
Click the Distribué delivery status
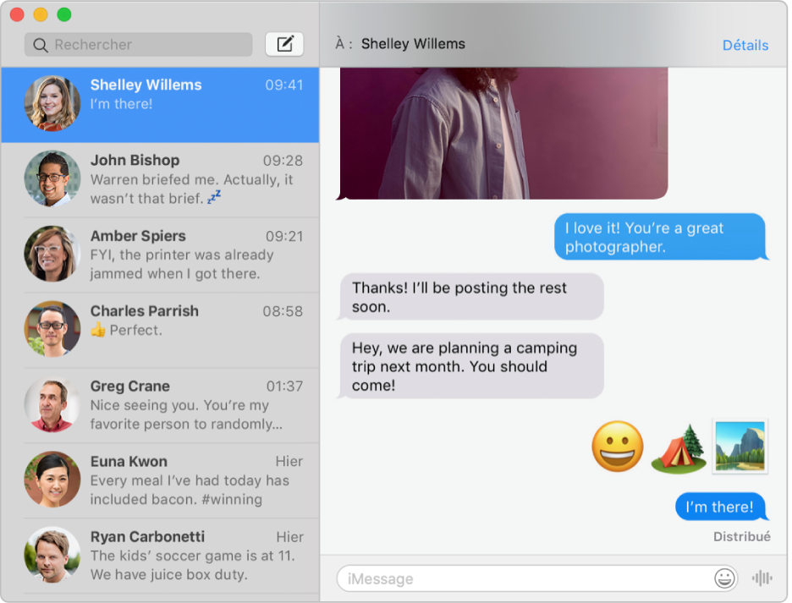[741, 536]
